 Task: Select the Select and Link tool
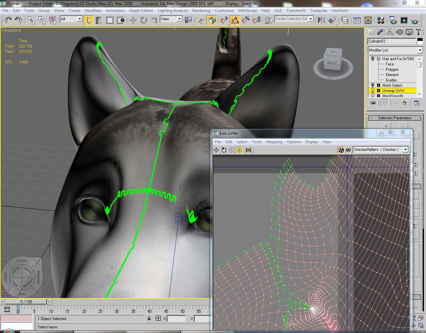click(31, 20)
